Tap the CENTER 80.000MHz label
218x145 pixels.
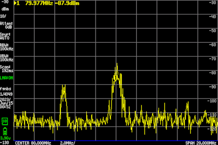[33, 143]
